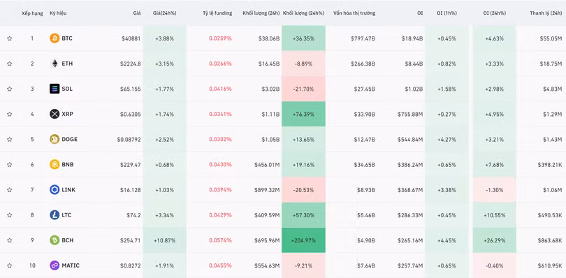The image size is (566, 278).
Task: Click LINK volume change -20.53% cell
Action: 303,190
